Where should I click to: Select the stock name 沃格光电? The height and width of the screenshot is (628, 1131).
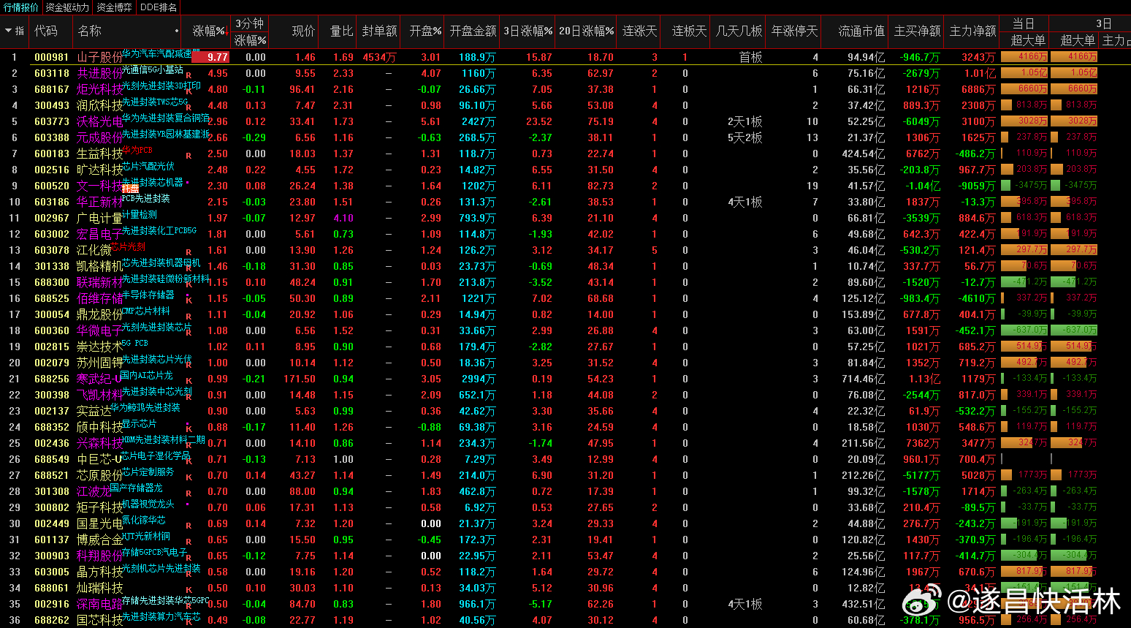pyautogui.click(x=99, y=121)
